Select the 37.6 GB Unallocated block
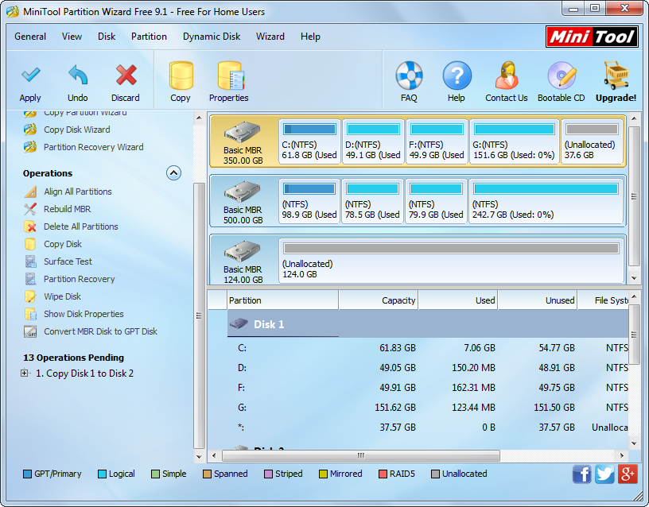 [592, 141]
